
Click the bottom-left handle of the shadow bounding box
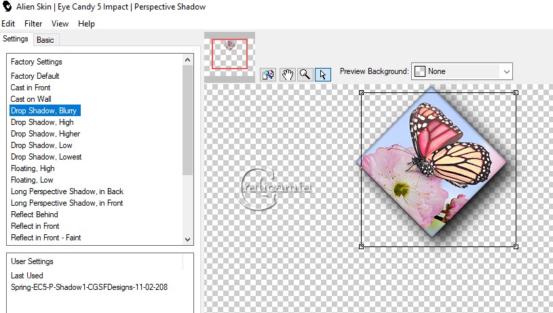coord(361,246)
